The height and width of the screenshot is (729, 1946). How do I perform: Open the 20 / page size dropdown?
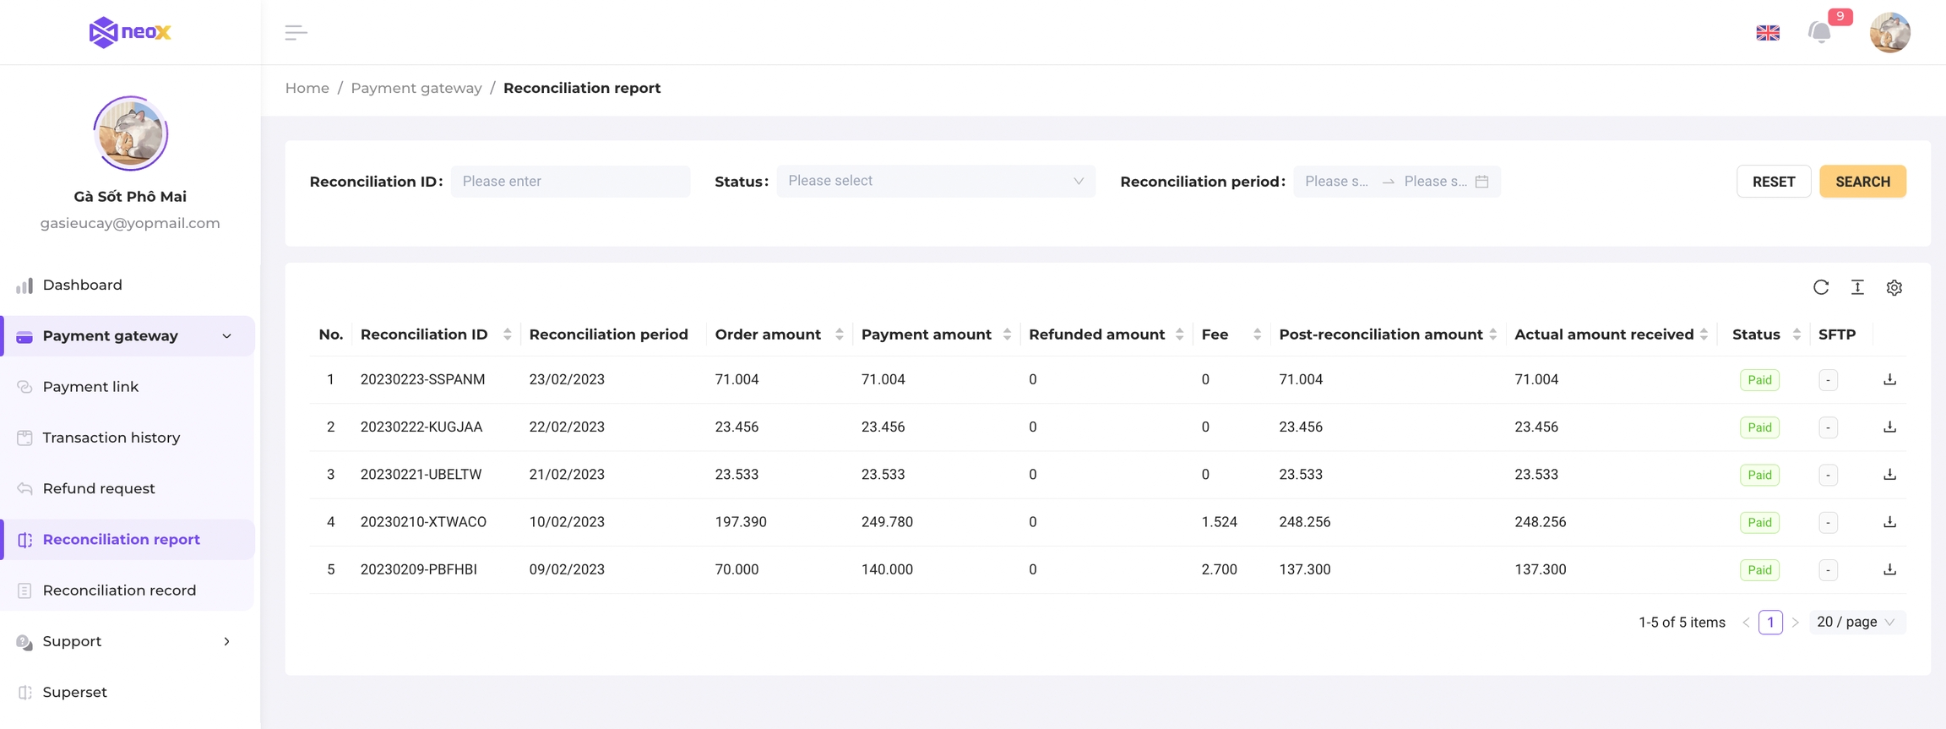[1856, 622]
